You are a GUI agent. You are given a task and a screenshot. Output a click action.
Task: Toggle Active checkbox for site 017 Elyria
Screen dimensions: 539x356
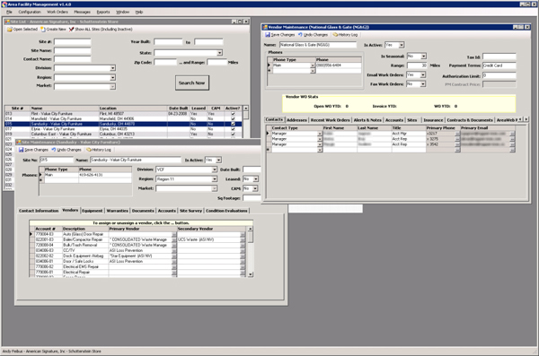(233, 129)
